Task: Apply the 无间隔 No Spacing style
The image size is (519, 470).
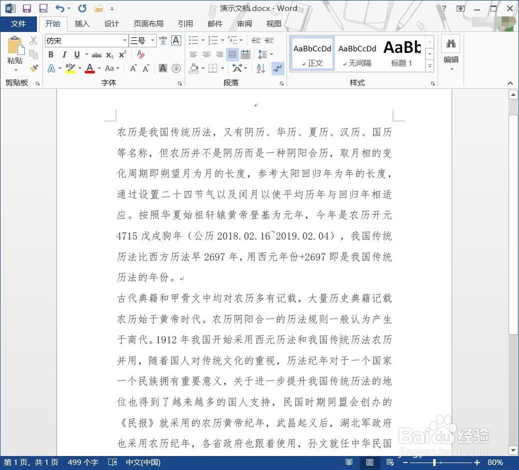Action: pyautogui.click(x=357, y=54)
